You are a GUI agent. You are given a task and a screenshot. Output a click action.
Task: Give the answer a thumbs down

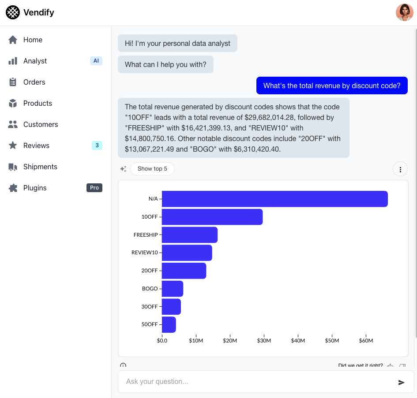coord(402,366)
